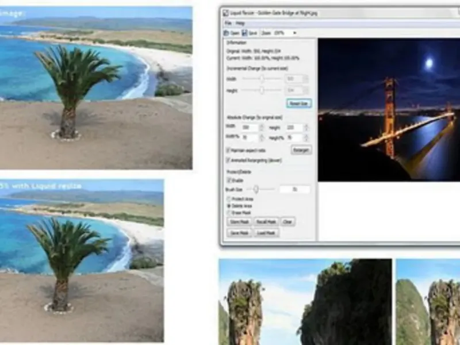
Task: Click the narrow resized rock island photo
Action: [x=428, y=302]
